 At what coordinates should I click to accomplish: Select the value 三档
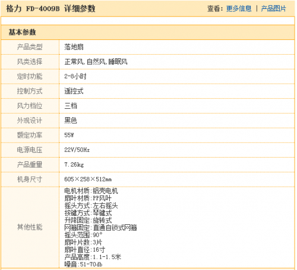point(71,106)
